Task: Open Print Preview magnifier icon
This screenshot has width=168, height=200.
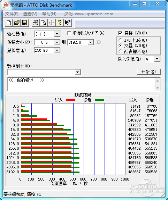Action: 44,23
